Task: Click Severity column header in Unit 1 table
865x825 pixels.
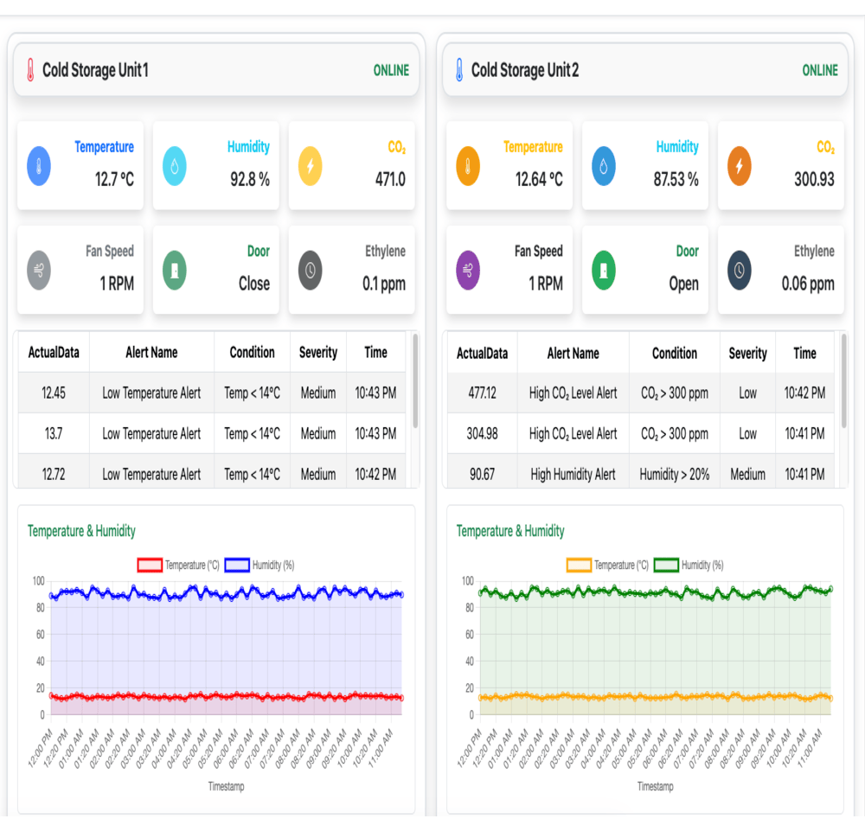Action: (317, 353)
